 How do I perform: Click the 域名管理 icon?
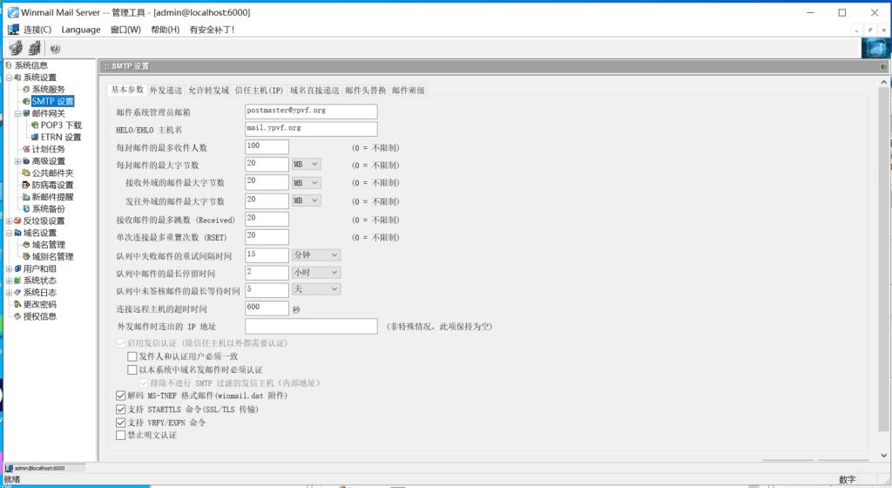click(x=26, y=245)
